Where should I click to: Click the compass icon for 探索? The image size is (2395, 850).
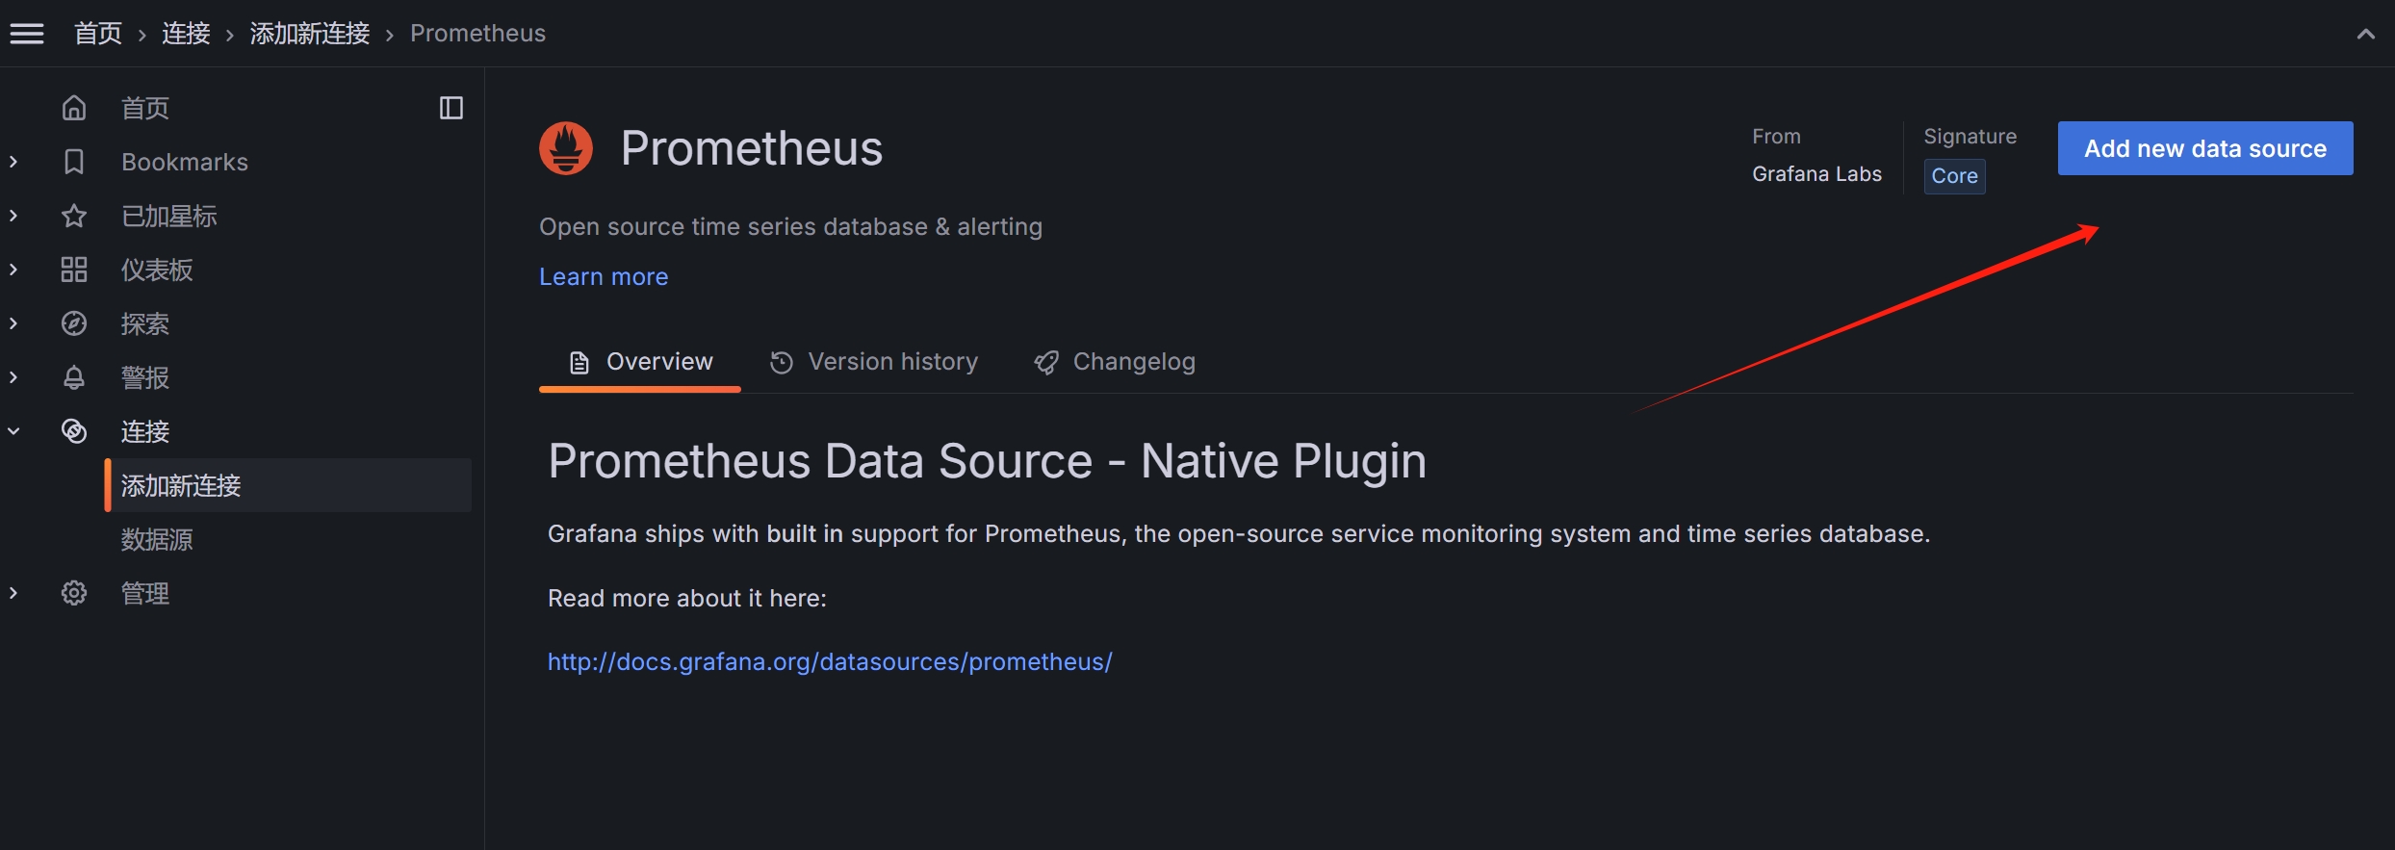click(74, 323)
